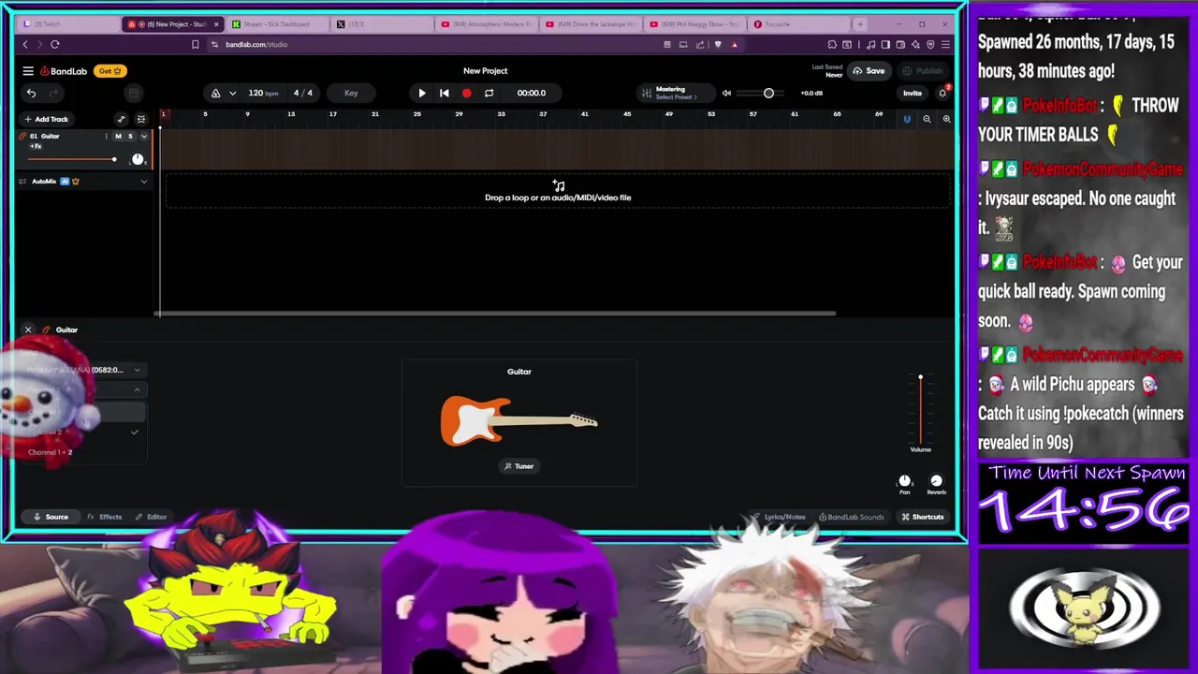1198x674 pixels.
Task: Collapse track heights icon beside Add Track
Action: [x=141, y=119]
